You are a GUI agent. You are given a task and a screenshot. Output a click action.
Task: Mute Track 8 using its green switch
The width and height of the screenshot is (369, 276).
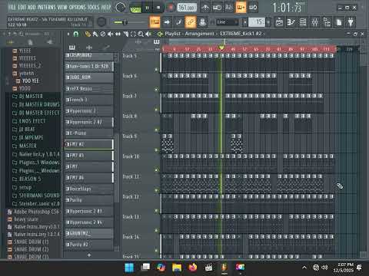(x=156, y=130)
